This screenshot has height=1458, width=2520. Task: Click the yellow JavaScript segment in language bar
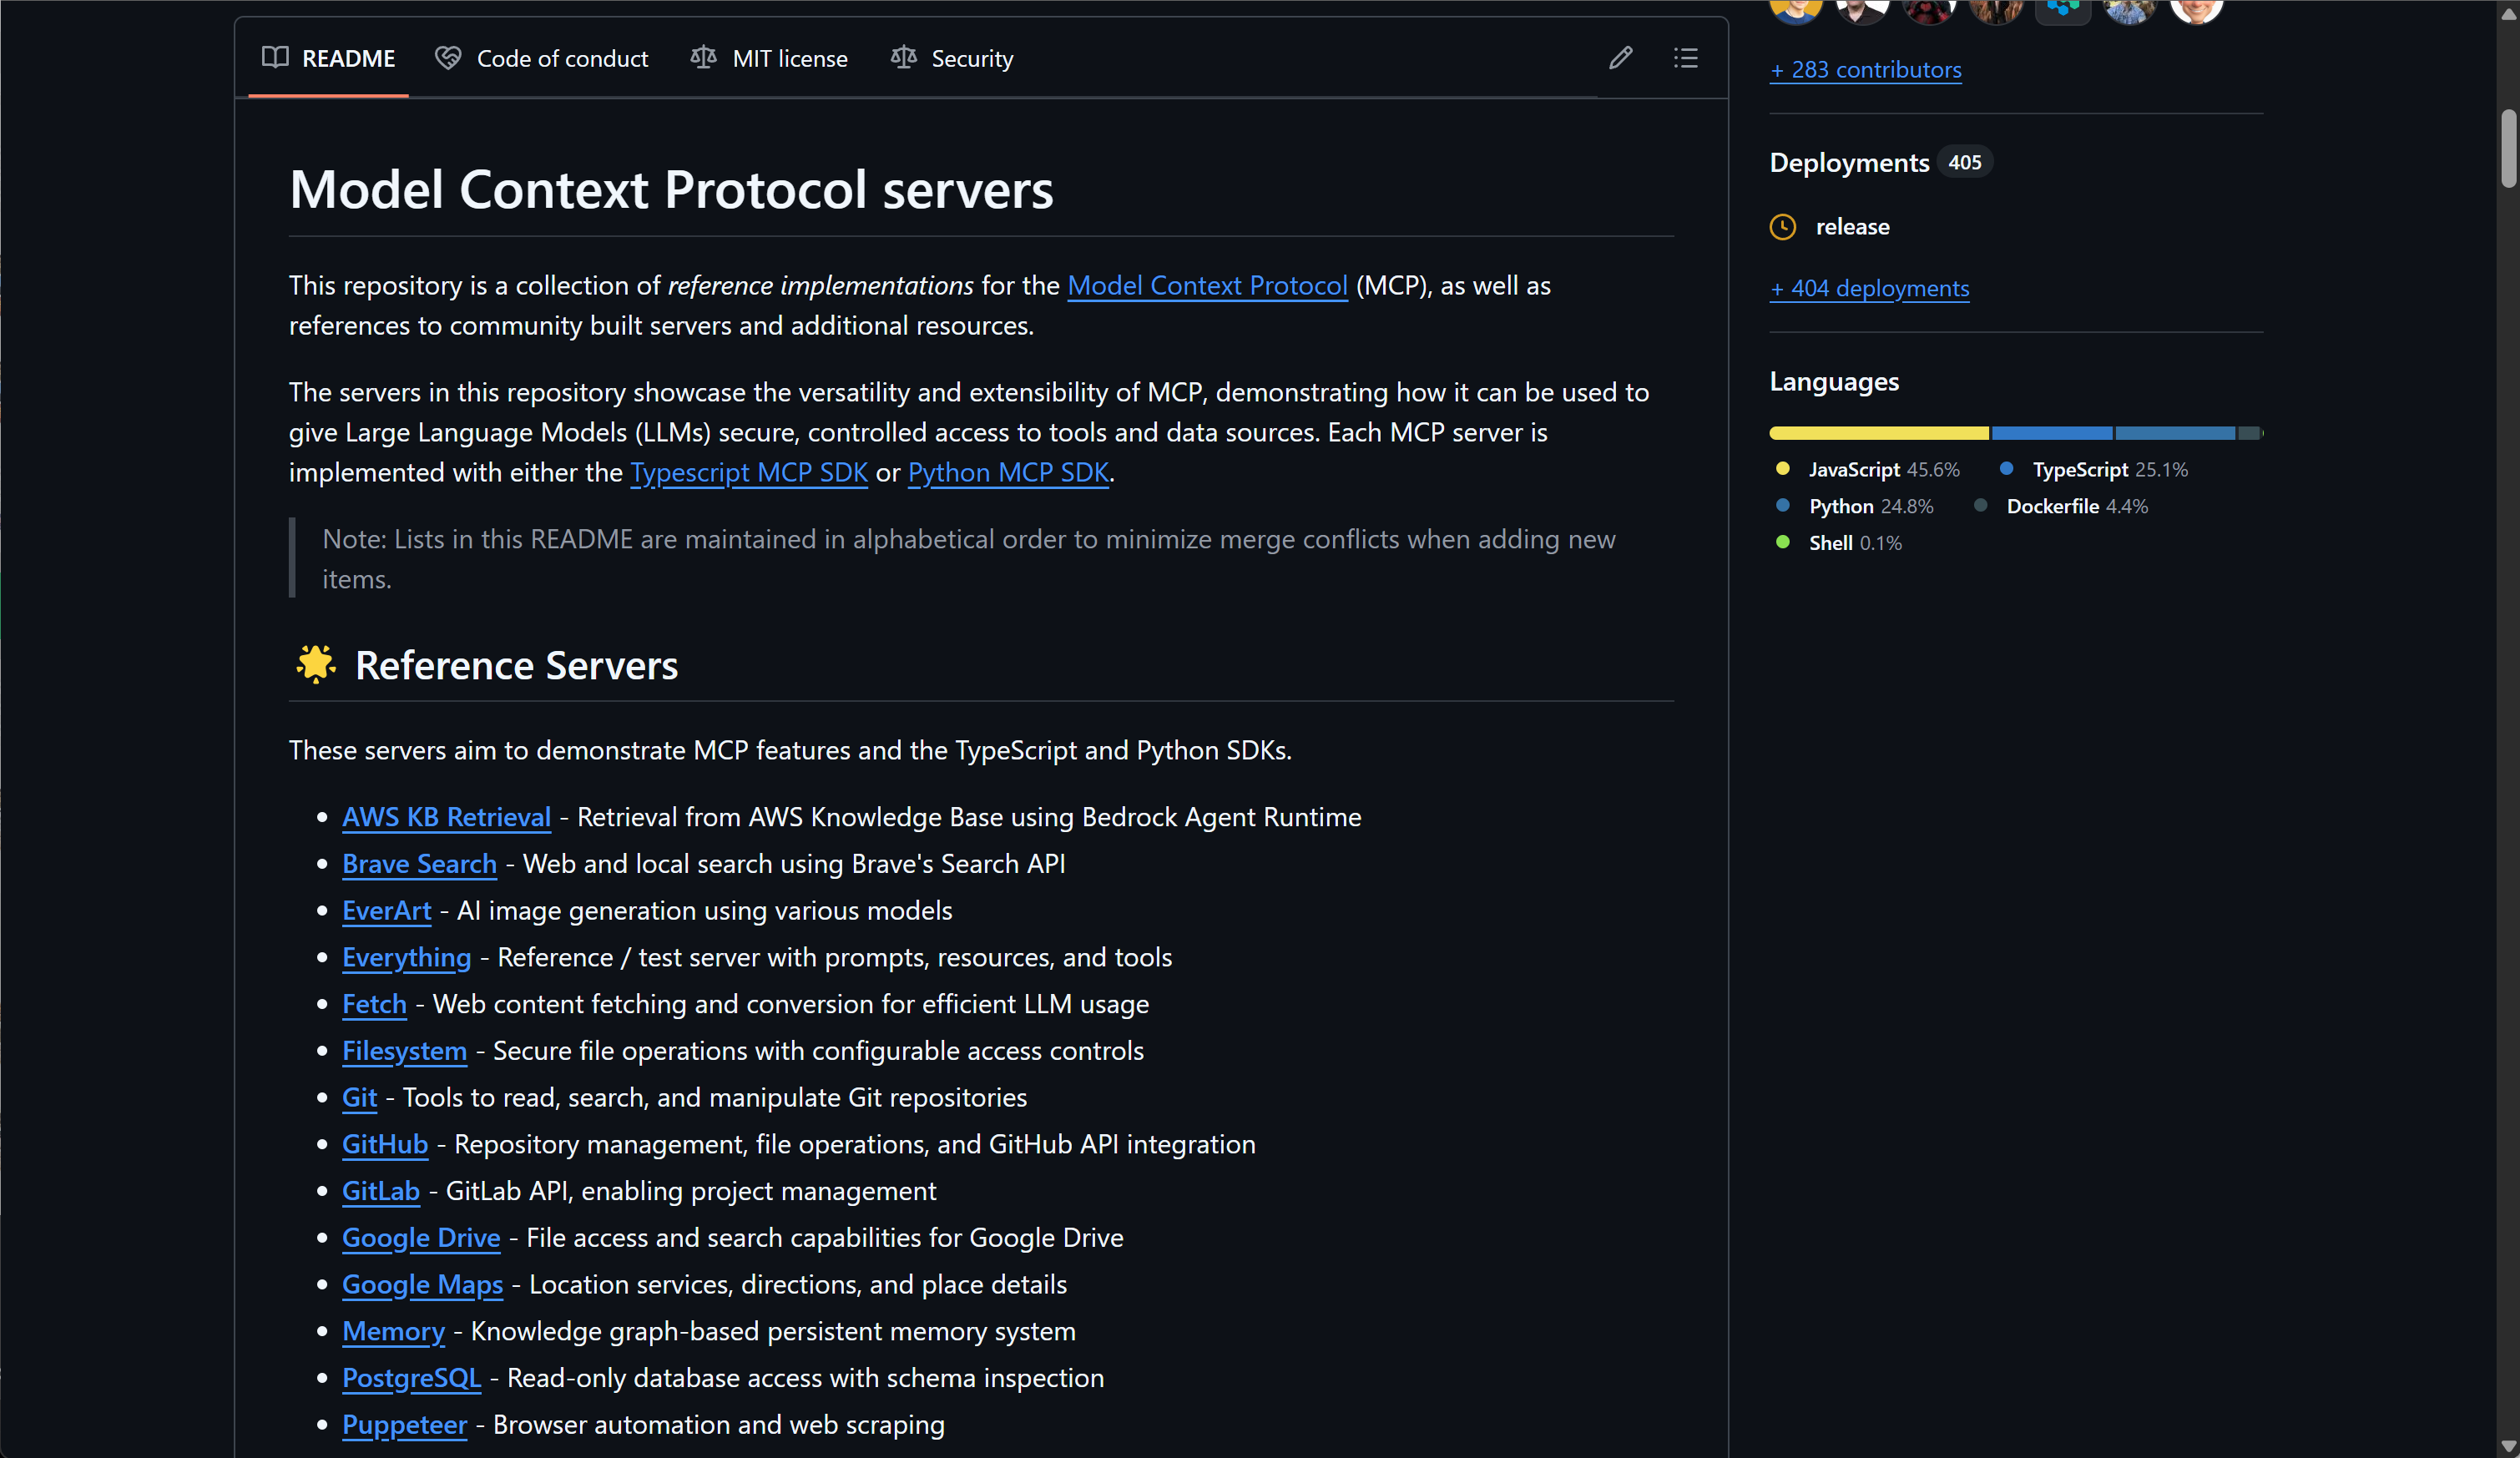point(1879,433)
